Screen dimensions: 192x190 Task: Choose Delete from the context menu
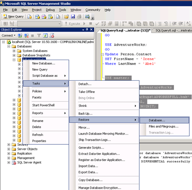[46, 127]
